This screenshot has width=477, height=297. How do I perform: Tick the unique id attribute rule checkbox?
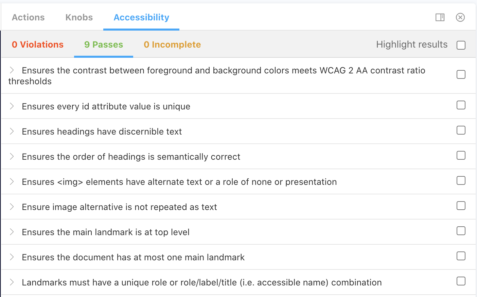[x=461, y=105]
